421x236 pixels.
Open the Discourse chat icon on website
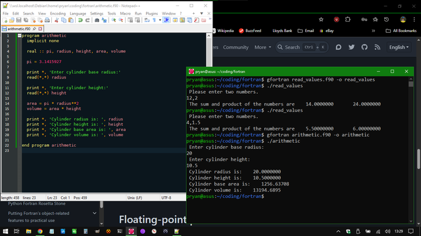pyautogui.click(x=339, y=47)
